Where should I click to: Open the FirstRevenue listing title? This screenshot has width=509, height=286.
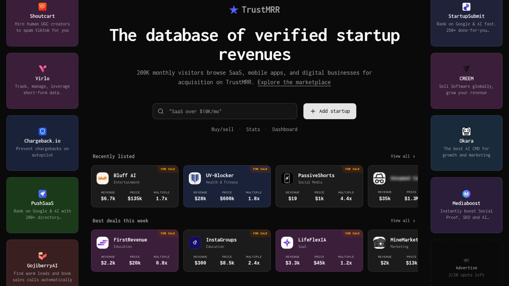pos(130,240)
